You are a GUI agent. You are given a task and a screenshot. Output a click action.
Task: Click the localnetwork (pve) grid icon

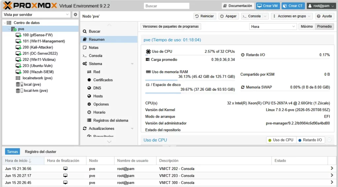click(18, 78)
